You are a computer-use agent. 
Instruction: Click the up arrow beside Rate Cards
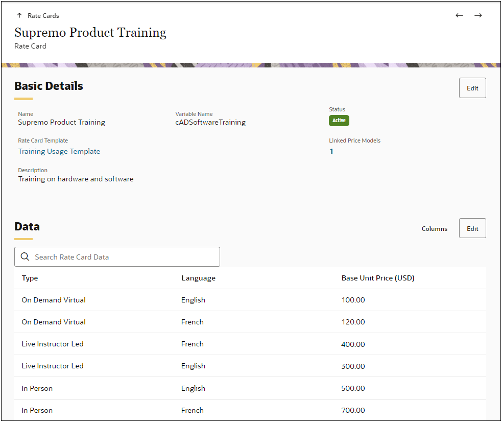tap(19, 15)
